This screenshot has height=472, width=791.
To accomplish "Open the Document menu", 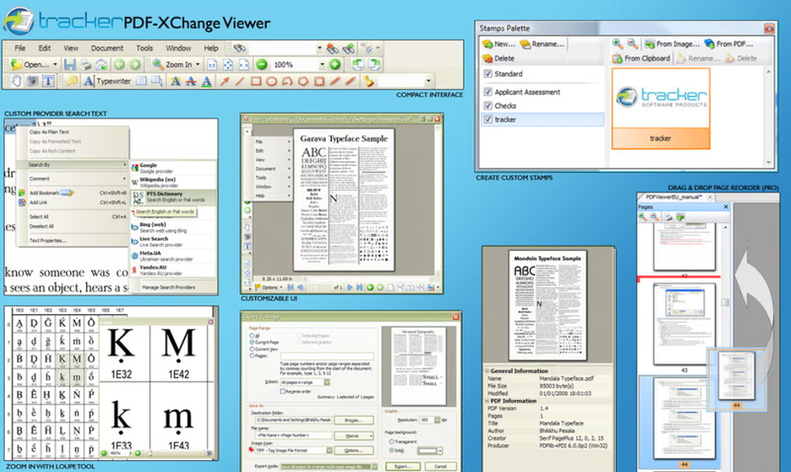I will click(x=107, y=48).
